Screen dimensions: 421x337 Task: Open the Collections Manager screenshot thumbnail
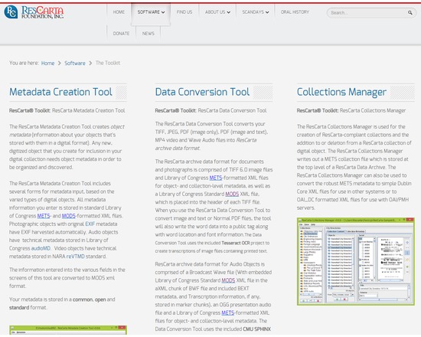(x=356, y=261)
